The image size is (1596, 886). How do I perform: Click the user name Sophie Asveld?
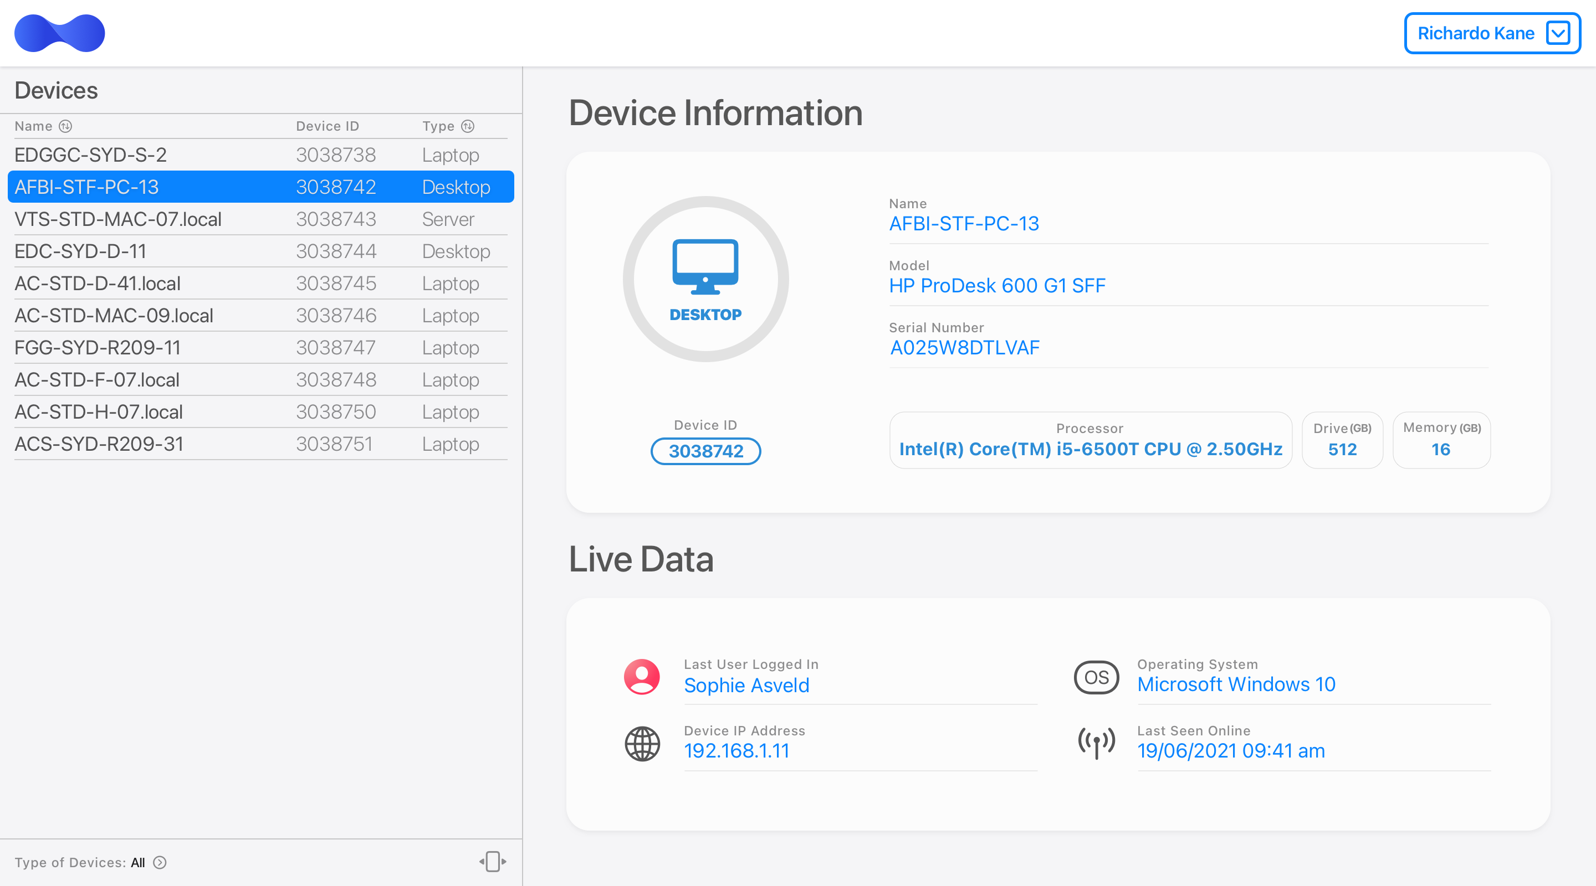click(746, 686)
